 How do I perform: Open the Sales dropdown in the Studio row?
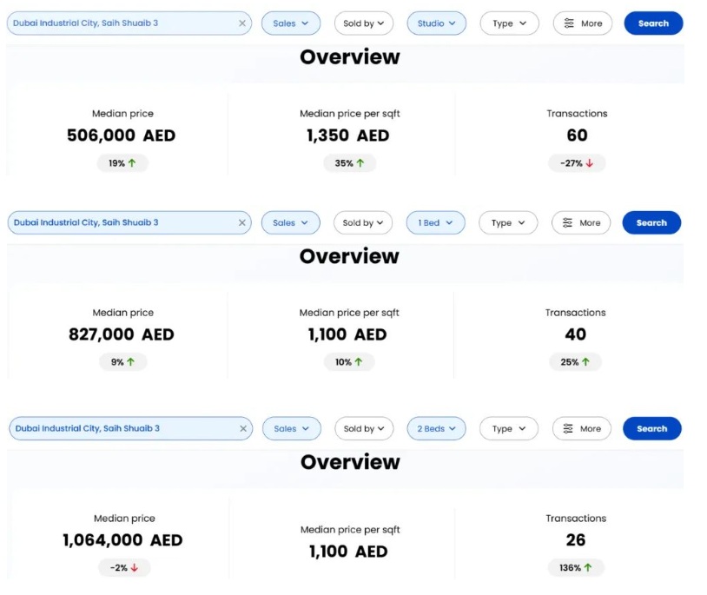click(x=290, y=23)
